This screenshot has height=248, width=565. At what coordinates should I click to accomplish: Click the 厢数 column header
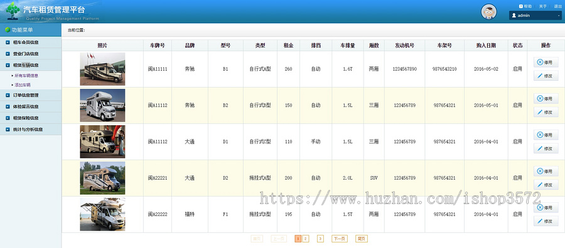pos(374,46)
